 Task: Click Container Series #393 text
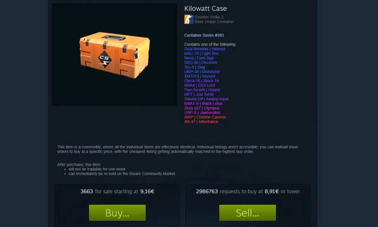pyautogui.click(x=204, y=35)
